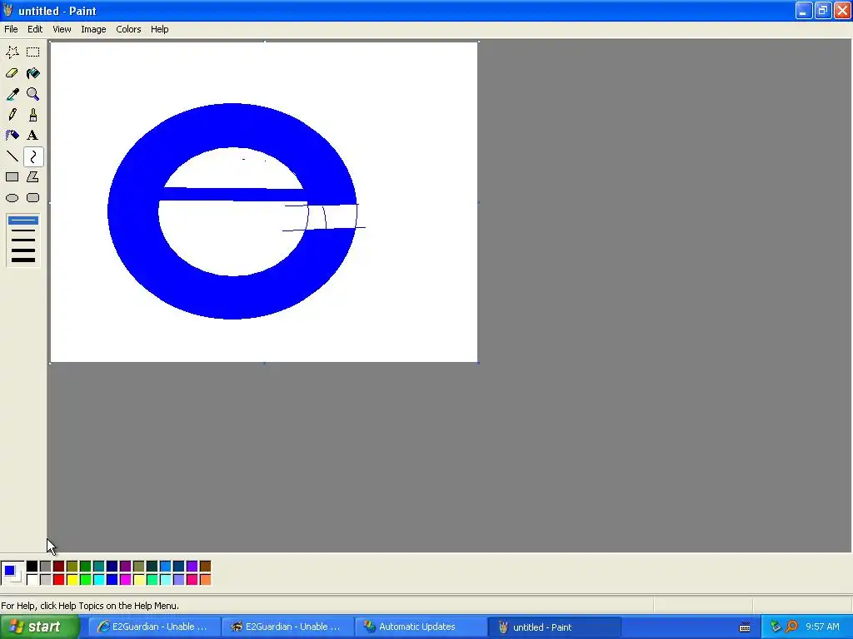Select the Ellipse tool

12,198
